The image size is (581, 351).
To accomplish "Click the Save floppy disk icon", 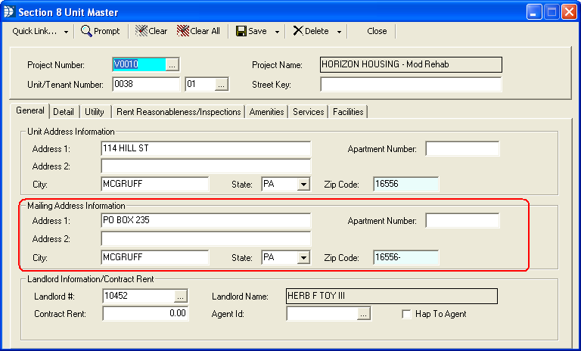I will [x=241, y=31].
